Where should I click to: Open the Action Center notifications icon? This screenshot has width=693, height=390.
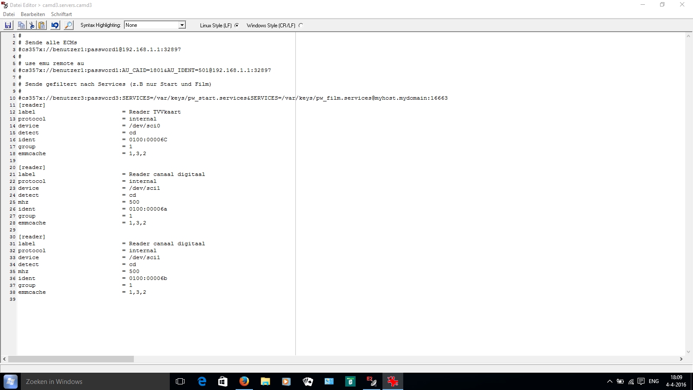(641, 381)
